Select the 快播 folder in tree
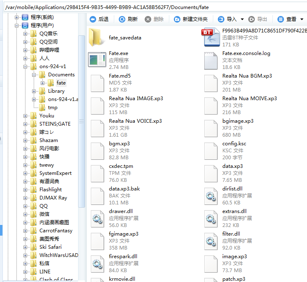This screenshot has width=307, height=282. [x=40, y=157]
